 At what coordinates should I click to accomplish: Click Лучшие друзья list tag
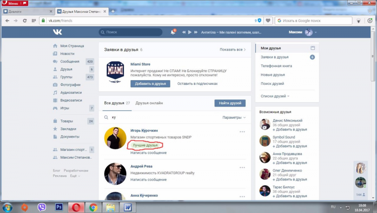145,145
